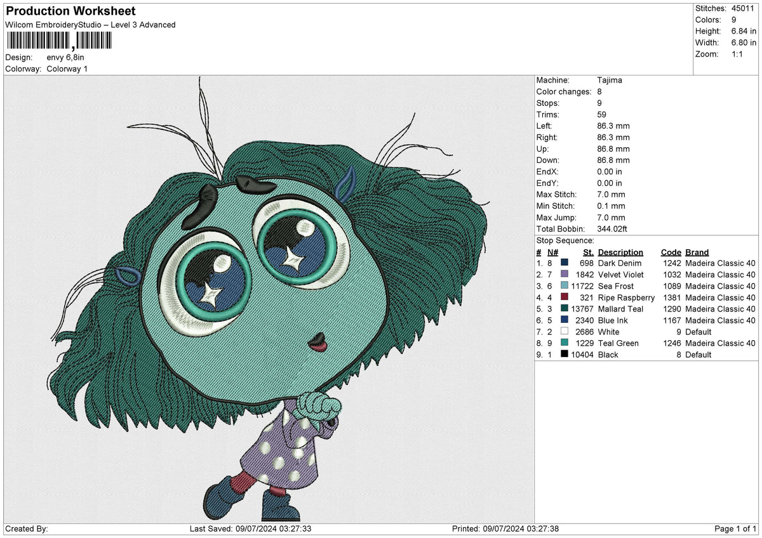Click the Zoom value 1:1
The image size is (762, 538).
click(738, 54)
